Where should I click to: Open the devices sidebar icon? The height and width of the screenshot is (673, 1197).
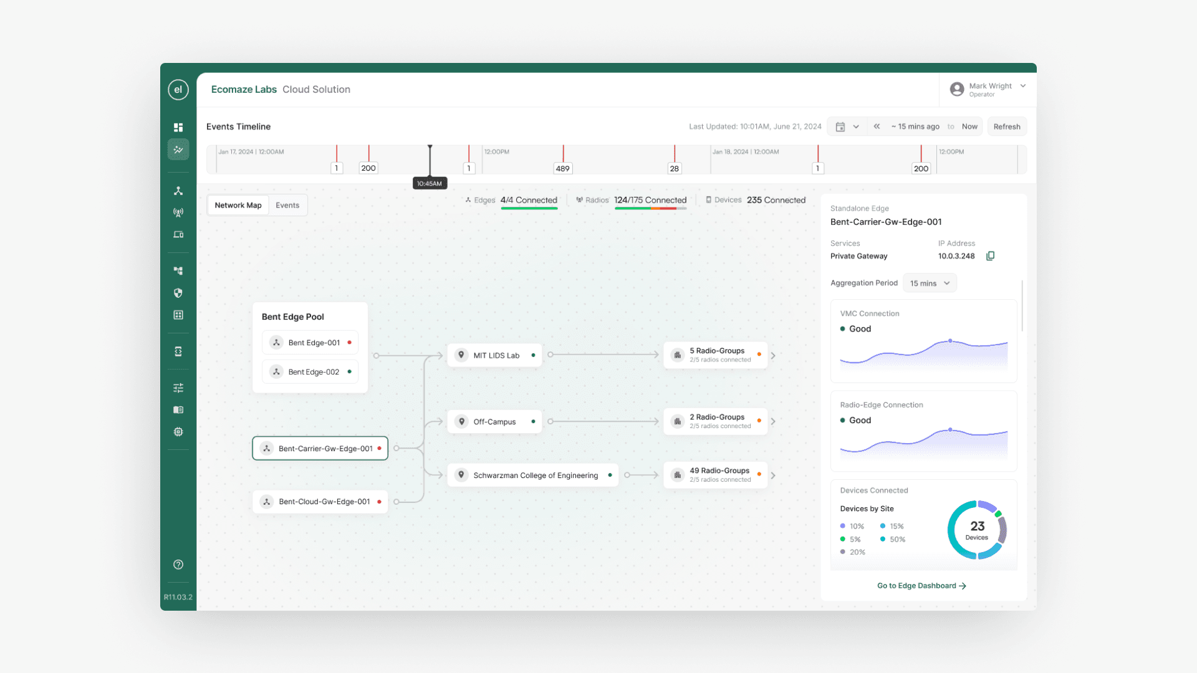(x=178, y=235)
